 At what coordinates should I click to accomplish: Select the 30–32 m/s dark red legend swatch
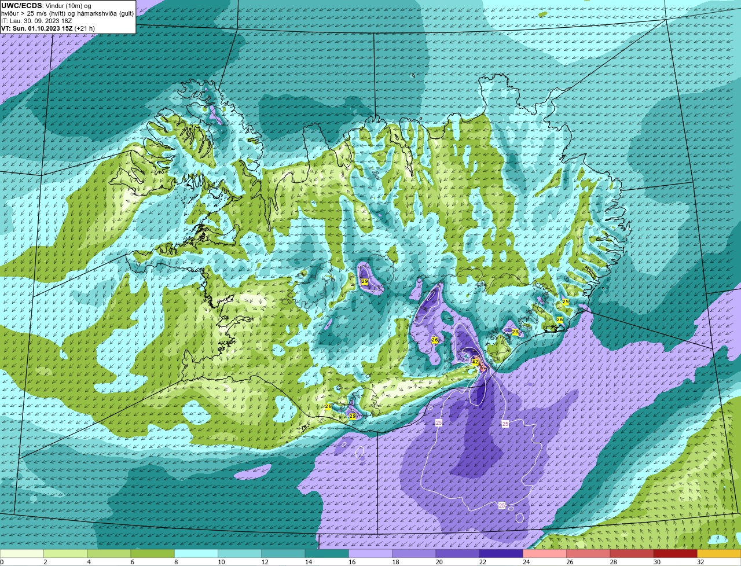pyautogui.click(x=676, y=553)
